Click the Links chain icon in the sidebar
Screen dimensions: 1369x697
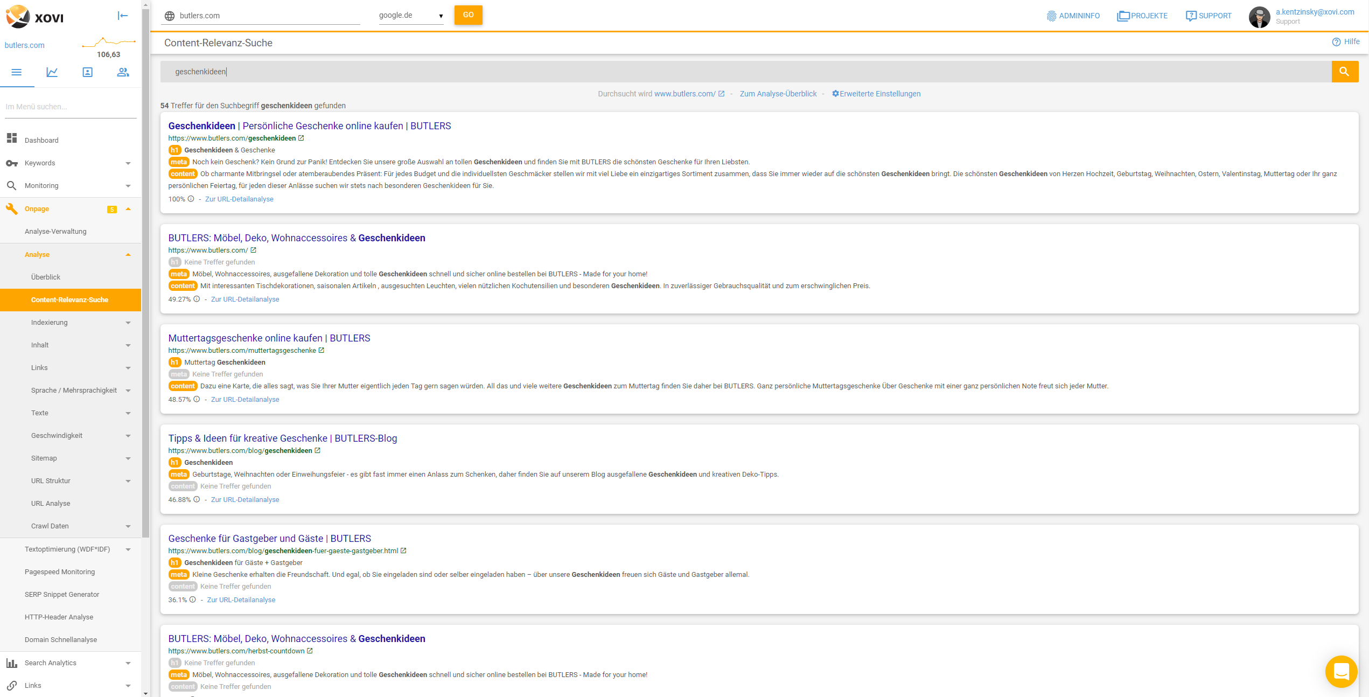pos(12,686)
